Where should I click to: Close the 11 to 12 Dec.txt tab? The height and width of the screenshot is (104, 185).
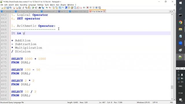[x=104, y=12]
